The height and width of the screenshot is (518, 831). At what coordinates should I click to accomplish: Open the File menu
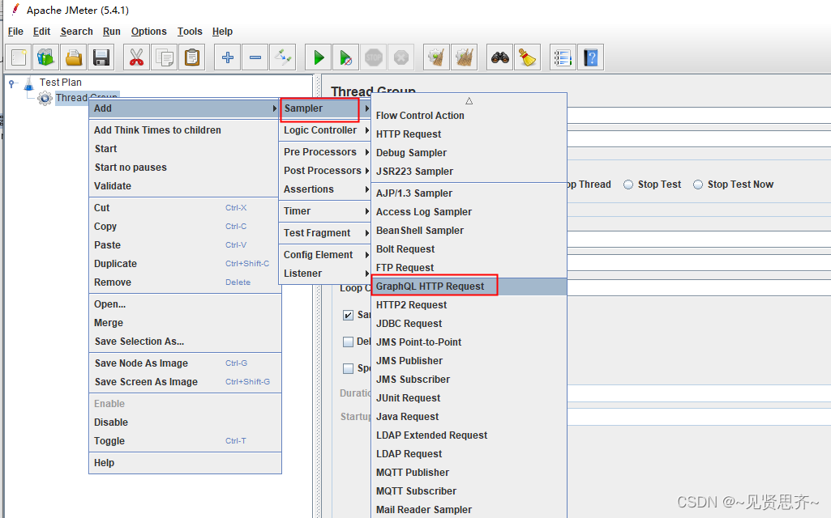click(15, 32)
